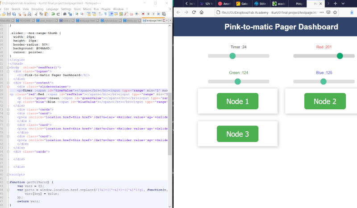Viewport: 357px width, 208px height.
Task: Click Firefox reload page icon
Action: coord(194,12)
